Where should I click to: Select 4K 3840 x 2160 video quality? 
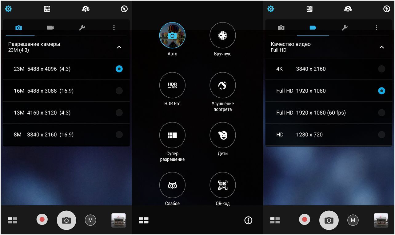(x=381, y=69)
